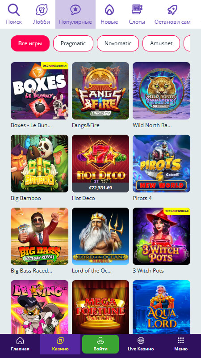Open the Новые flame icon
201x358 pixels.
(x=109, y=10)
